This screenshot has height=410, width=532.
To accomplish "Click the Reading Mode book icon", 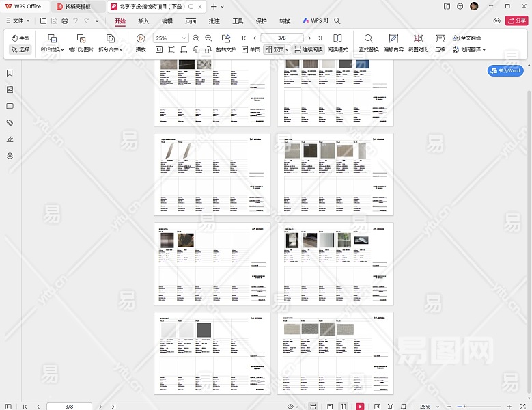I will 337,39.
